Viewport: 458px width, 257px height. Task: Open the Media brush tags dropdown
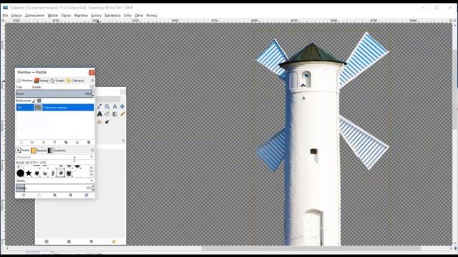coord(54,181)
